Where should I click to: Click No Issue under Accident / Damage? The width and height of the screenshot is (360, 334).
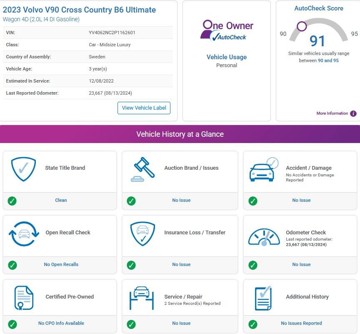(301, 200)
